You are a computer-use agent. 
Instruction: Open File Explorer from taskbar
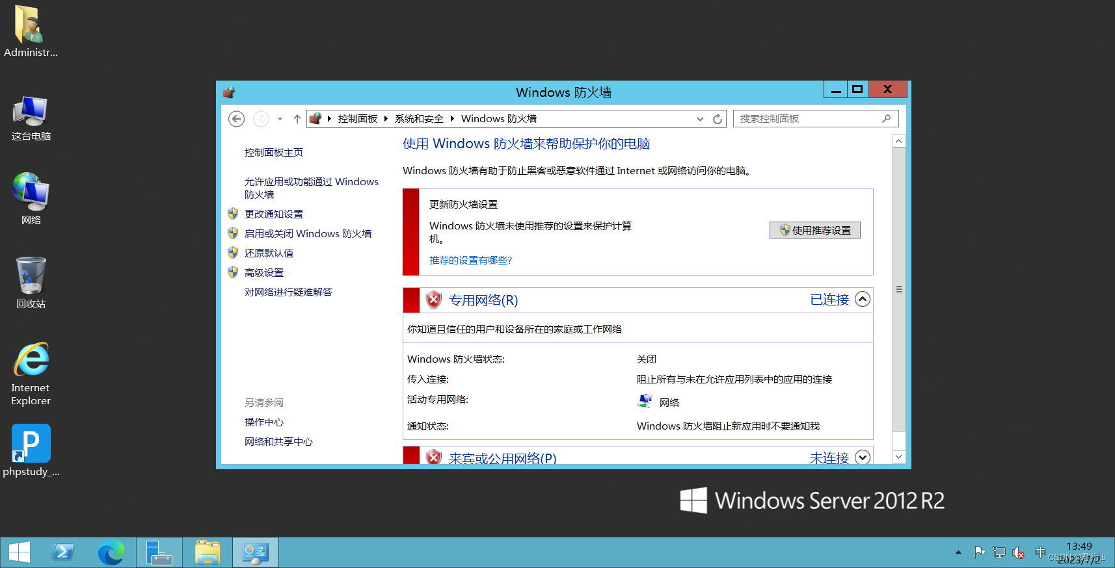coord(208,552)
